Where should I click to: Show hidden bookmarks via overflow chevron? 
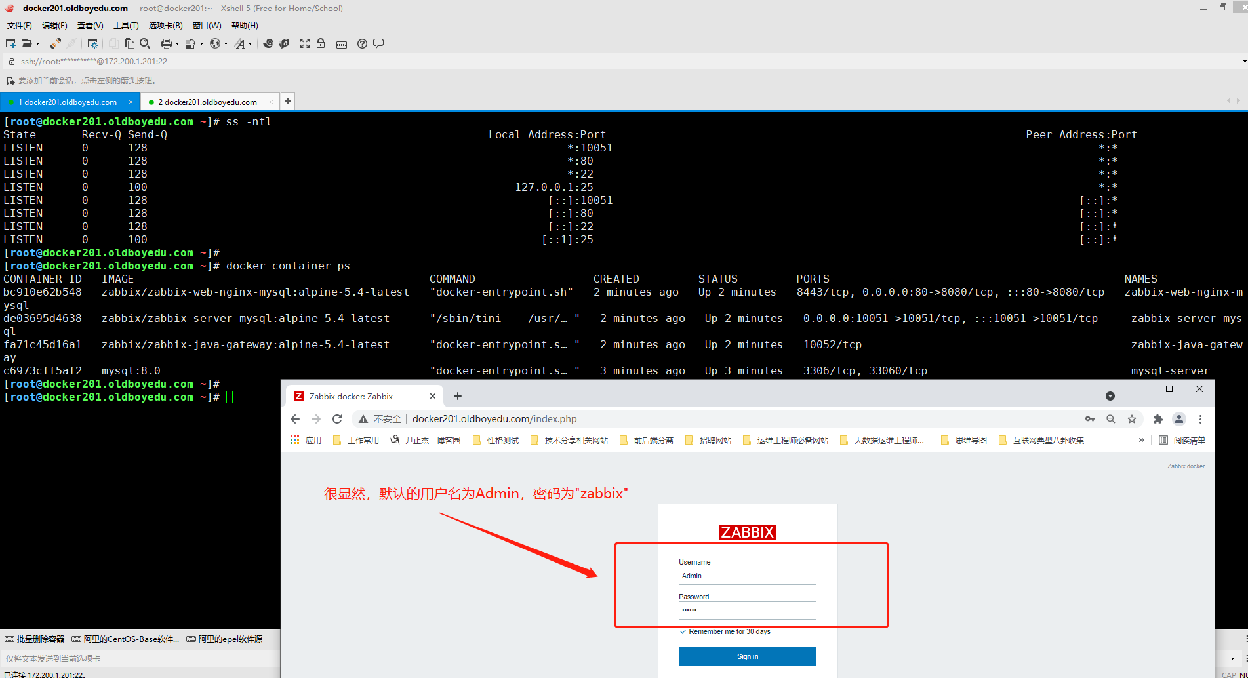1142,440
